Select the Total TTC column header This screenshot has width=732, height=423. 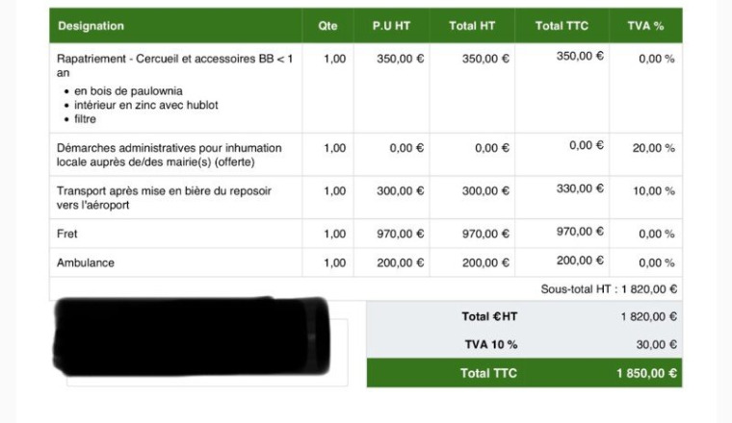point(562,26)
